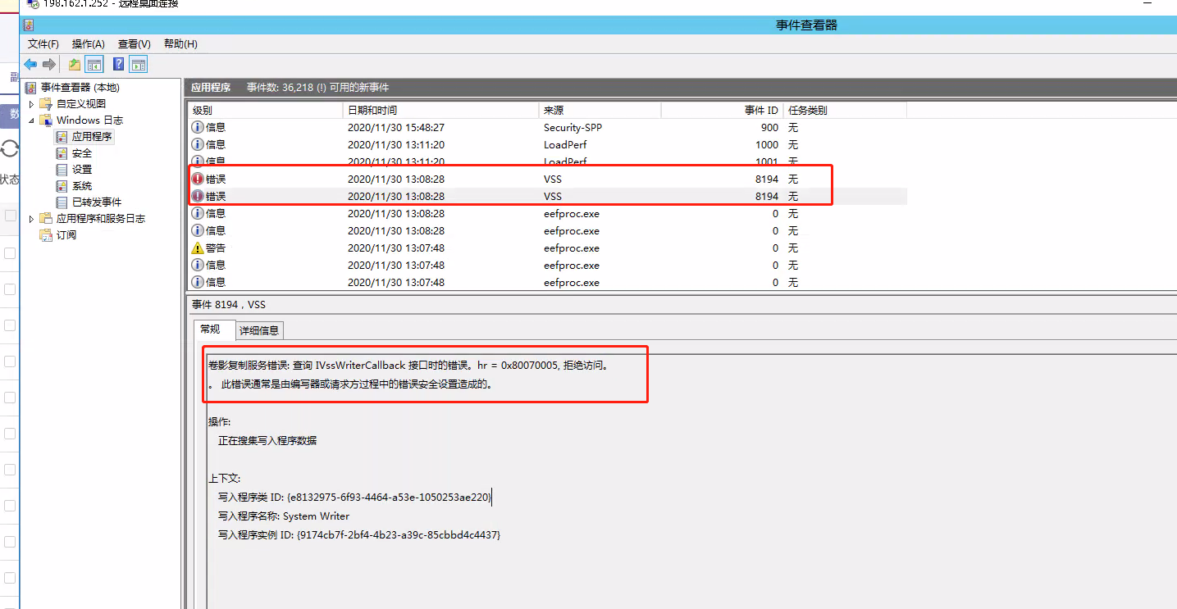This screenshot has height=609, width=1177.
Task: Select 应用程序 log in the tree
Action: pos(92,137)
